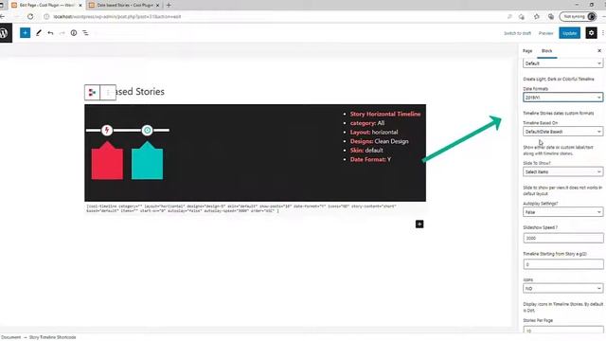Image resolution: width=606 pixels, height=341 pixels.
Task: Close the Edit Page browser tab
Action: coord(80,6)
